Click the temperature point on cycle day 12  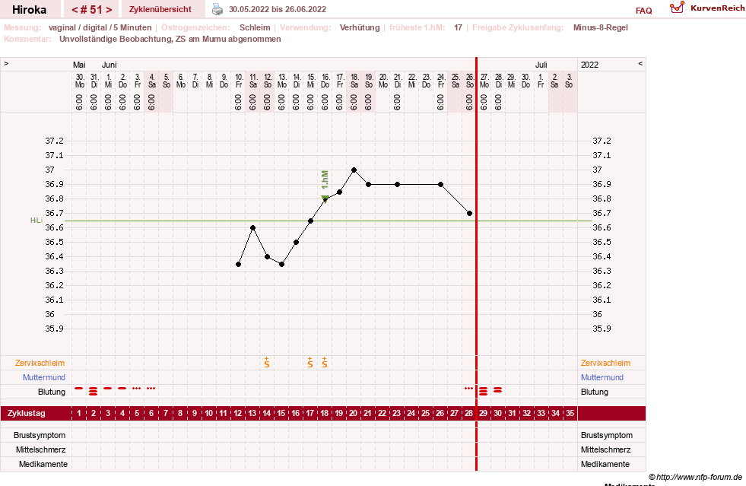point(238,264)
